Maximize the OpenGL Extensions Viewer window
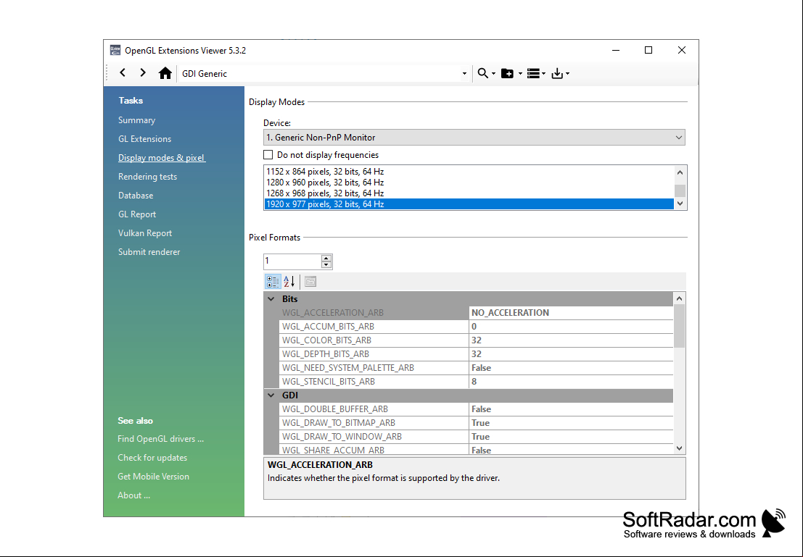Image resolution: width=803 pixels, height=557 pixels. click(x=648, y=50)
